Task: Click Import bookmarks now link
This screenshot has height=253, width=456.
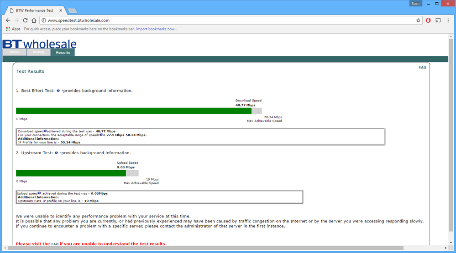Action: click(157, 29)
